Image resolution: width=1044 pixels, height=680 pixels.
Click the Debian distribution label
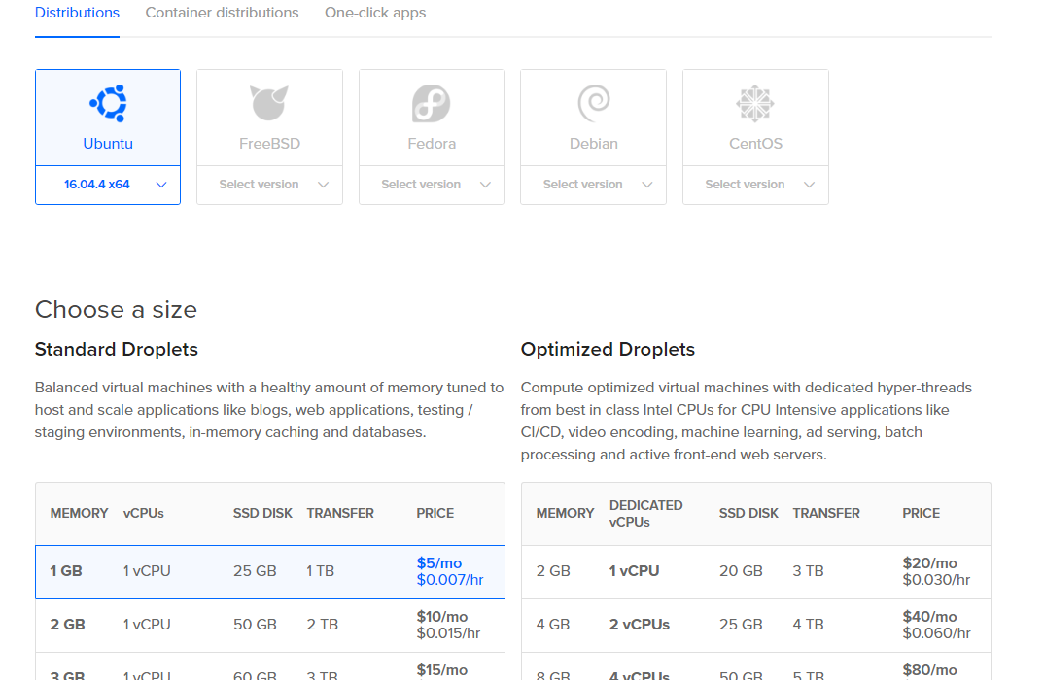[x=593, y=144]
